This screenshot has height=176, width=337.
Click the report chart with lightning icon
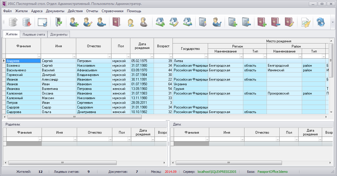306,22
